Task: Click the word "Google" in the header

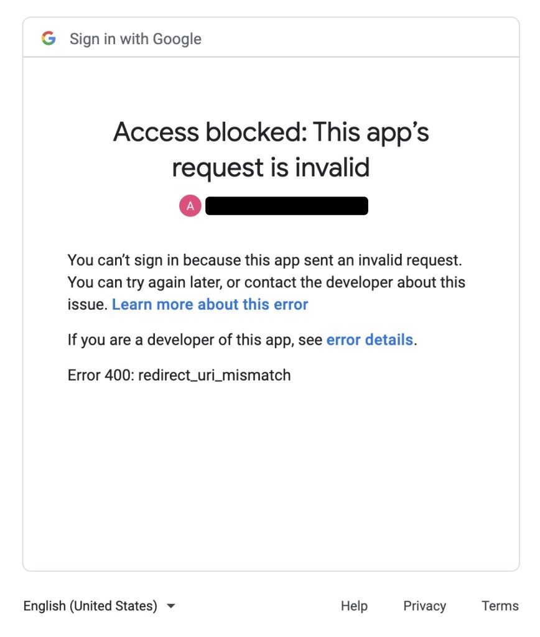Action: (177, 39)
